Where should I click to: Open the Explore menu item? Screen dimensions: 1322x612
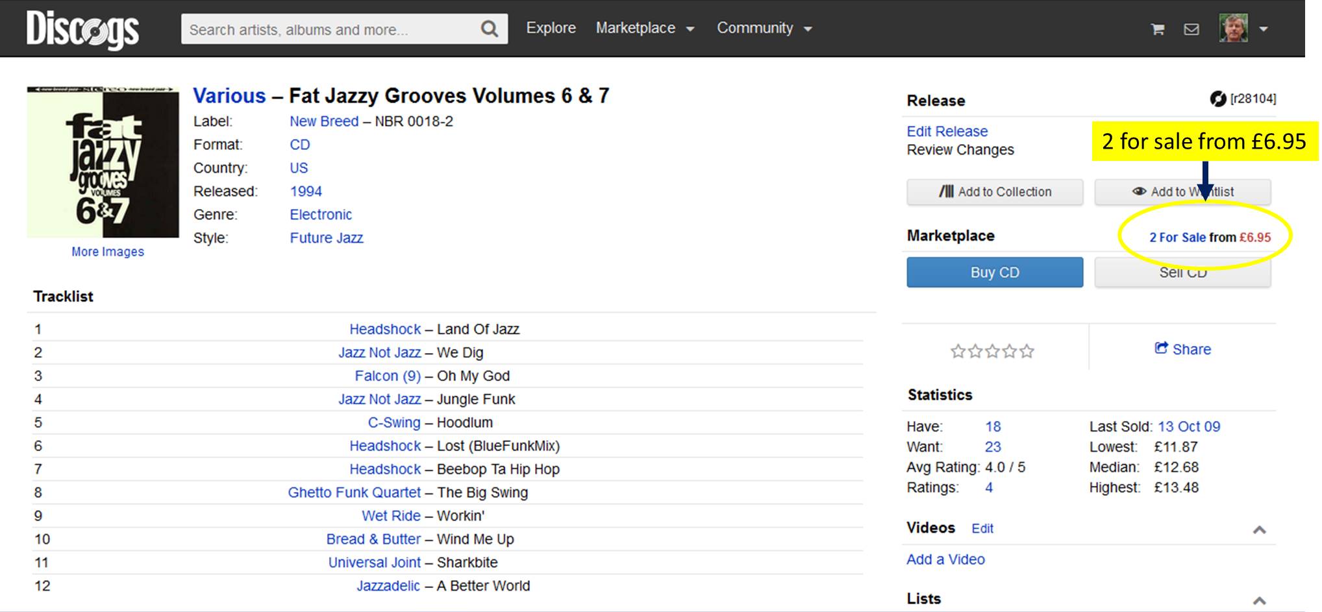click(551, 29)
